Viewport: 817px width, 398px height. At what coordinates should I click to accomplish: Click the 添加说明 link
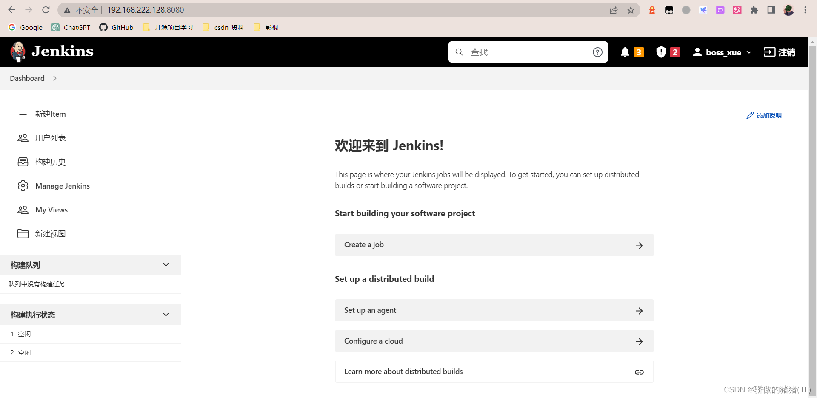pyautogui.click(x=764, y=115)
